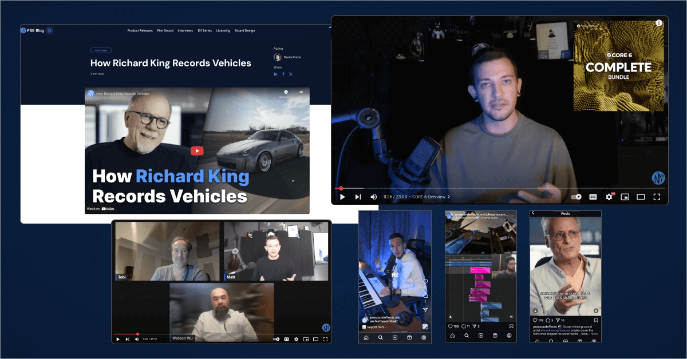
Task: Seek the CORE 6 video progress bar
Action: (499, 188)
